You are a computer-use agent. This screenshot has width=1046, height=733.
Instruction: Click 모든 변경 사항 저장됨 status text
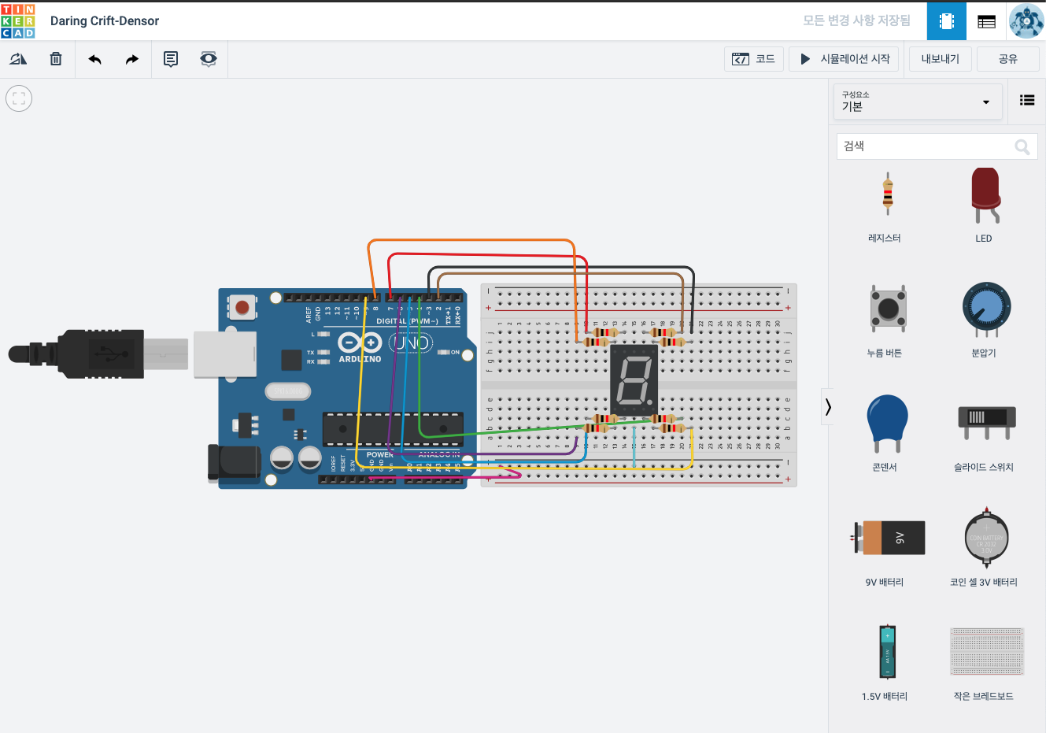point(856,21)
